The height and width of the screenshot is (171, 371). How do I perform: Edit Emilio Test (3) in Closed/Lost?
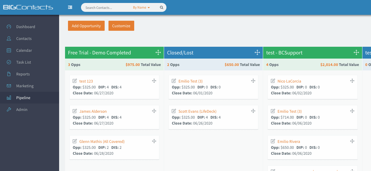pos(174,81)
